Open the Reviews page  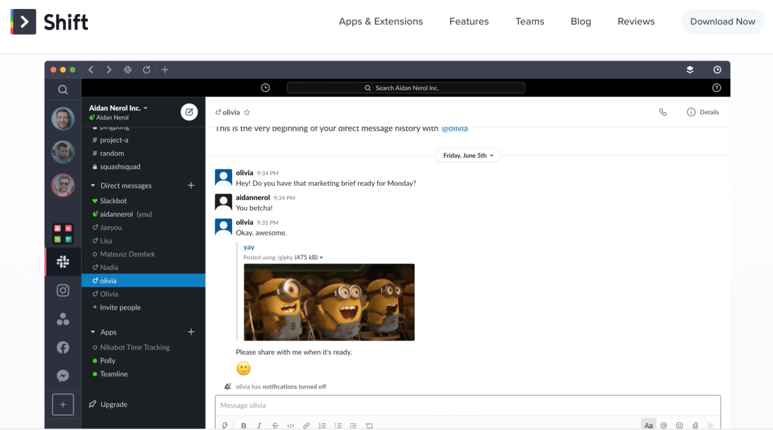pos(636,21)
